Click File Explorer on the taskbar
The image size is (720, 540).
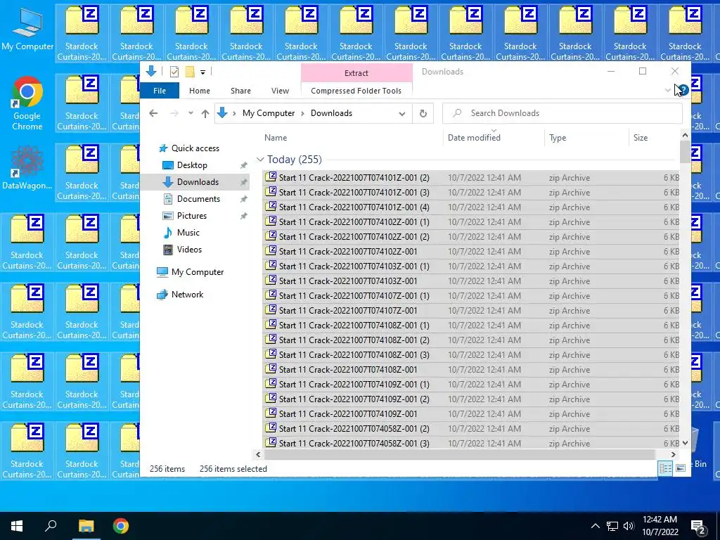point(86,526)
